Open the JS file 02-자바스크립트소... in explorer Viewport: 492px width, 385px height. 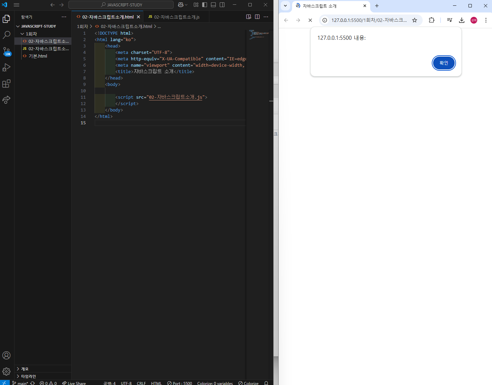[43, 49]
